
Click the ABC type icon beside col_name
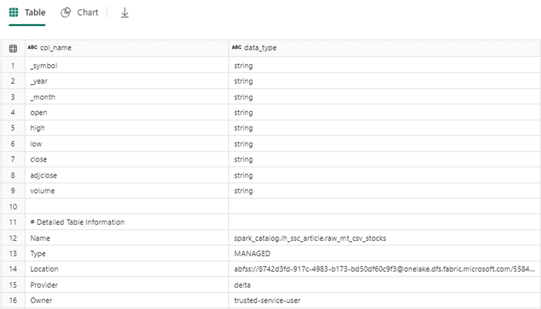click(33, 48)
